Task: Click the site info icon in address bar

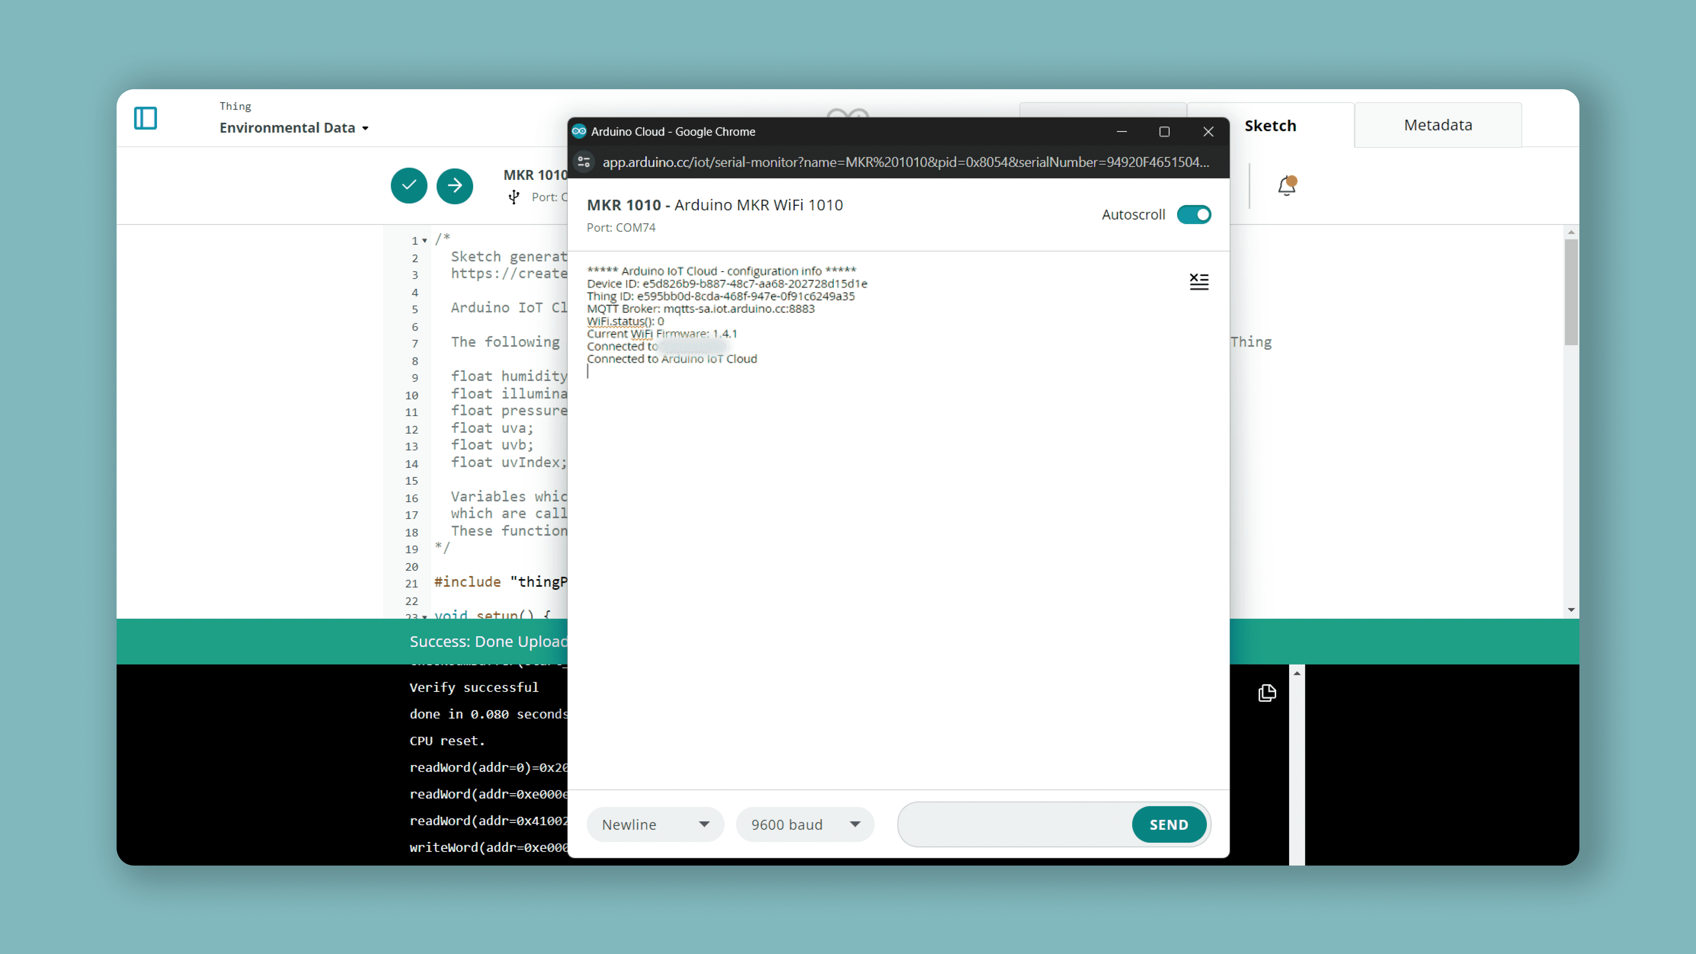Action: [584, 162]
